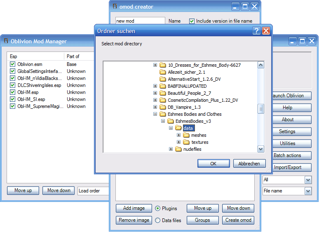Click Move up in Oblivion Mod Manager

coord(23,190)
